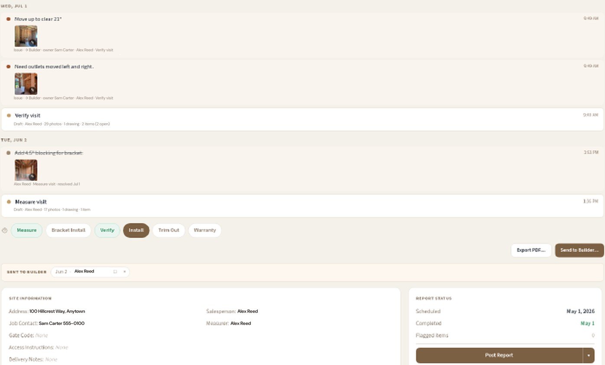This screenshot has width=605, height=365.
Task: Click the square icon in the Jun 2 Alex Reed chip
Action: (115, 272)
